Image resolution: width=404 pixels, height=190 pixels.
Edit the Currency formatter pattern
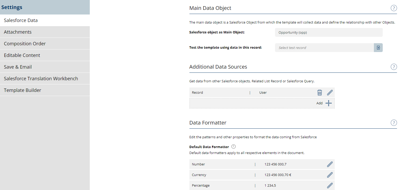click(x=330, y=175)
